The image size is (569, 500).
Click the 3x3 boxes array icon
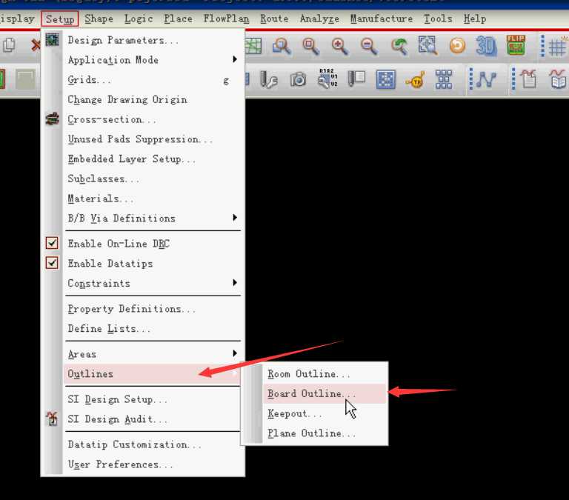(x=444, y=79)
